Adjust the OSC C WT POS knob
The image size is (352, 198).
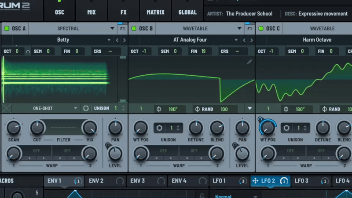pos(267,128)
